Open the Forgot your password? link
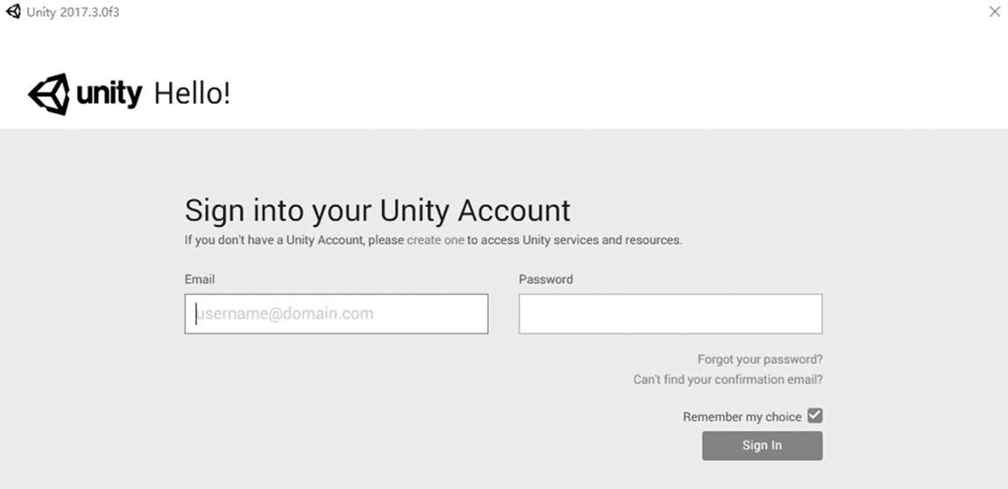The image size is (1008, 489). [x=759, y=360]
